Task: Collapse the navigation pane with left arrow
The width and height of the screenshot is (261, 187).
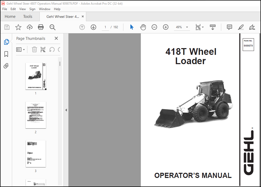Action: point(66,110)
